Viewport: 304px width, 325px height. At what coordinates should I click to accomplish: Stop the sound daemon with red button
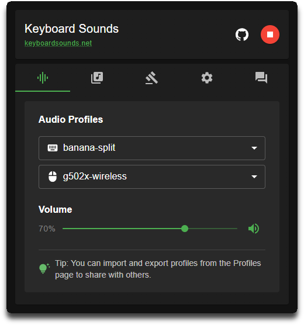(x=270, y=34)
